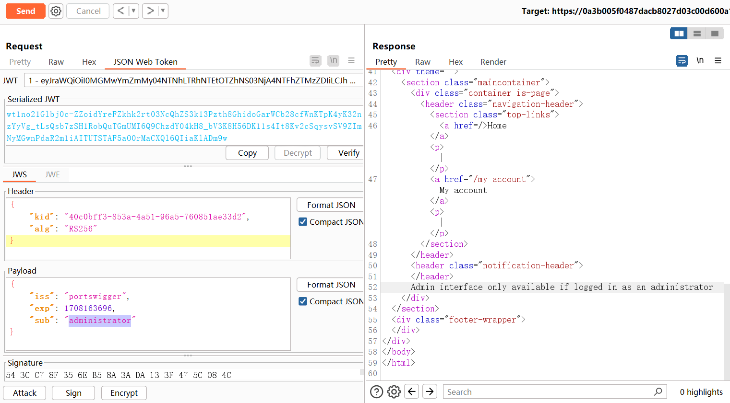
Task: Open the JWT selection combo box
Action: click(x=192, y=81)
